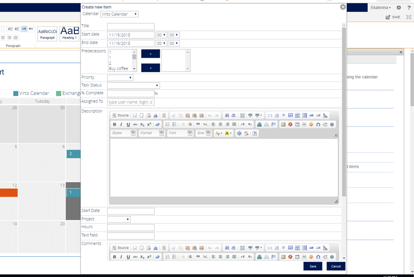Click the Print icon in Description editor
The image size is (414, 277).
click(x=156, y=115)
